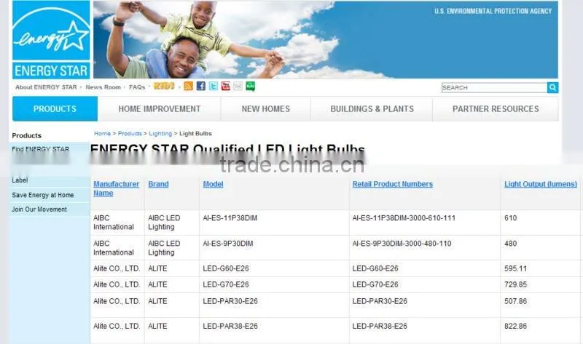Open the Label sidebar item
The width and height of the screenshot is (583, 344).
pos(20,180)
